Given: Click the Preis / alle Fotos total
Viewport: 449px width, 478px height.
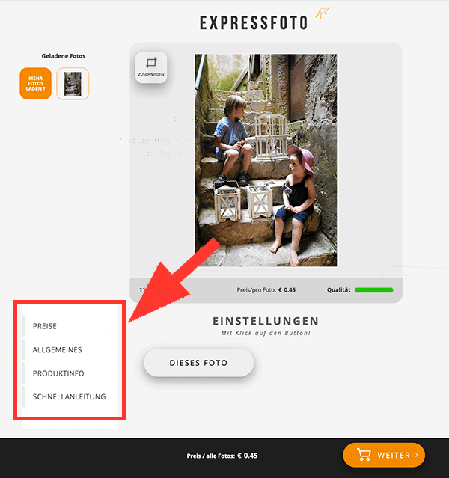Looking at the screenshot, I should click(x=222, y=456).
